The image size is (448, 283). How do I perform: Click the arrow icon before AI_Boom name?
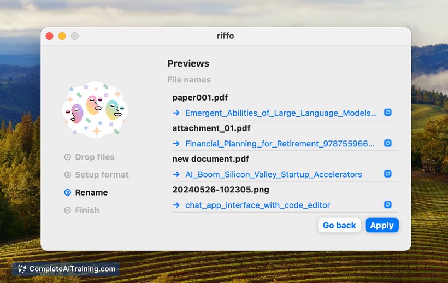pos(176,174)
